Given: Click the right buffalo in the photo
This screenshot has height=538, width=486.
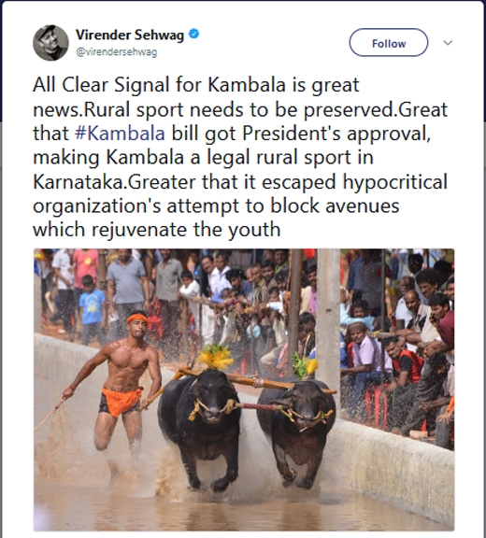Looking at the screenshot, I should click(x=295, y=432).
